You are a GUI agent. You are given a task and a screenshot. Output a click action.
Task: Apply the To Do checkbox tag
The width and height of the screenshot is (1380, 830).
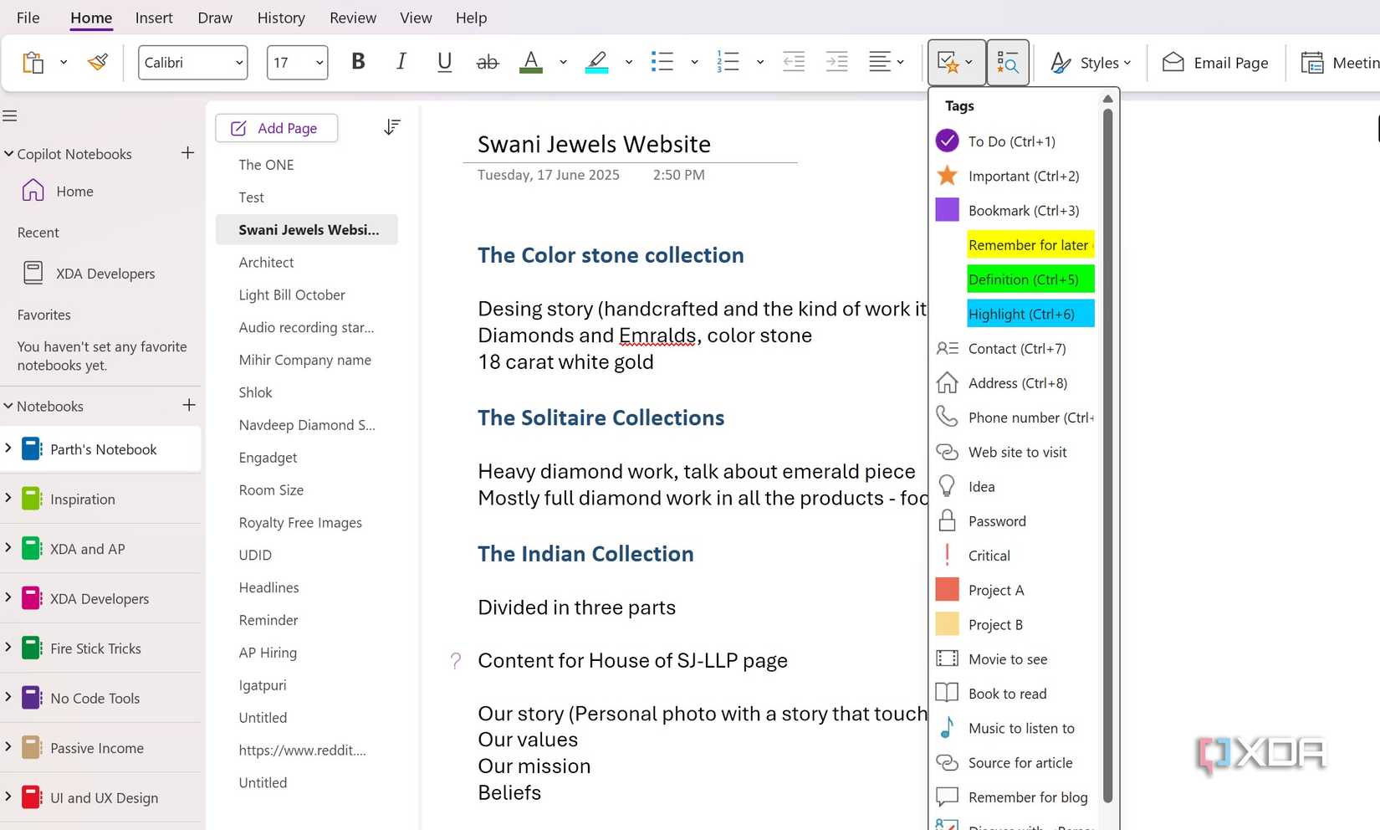[x=1011, y=141]
